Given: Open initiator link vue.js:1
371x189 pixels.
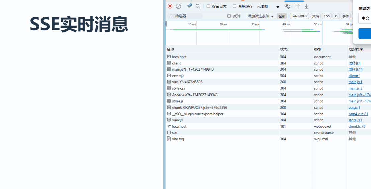Looking at the screenshot, I should (x=354, y=107).
